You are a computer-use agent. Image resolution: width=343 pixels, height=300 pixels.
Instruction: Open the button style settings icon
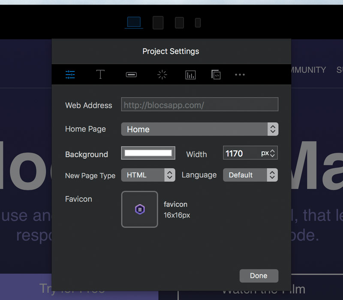click(x=131, y=75)
